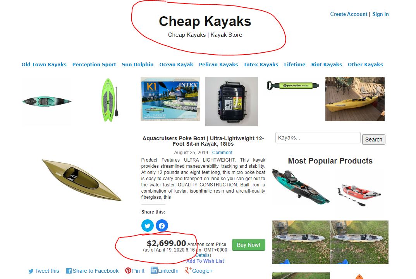The height and width of the screenshot is (279, 416).
Task: Open the Create Account link
Action: pos(349,14)
